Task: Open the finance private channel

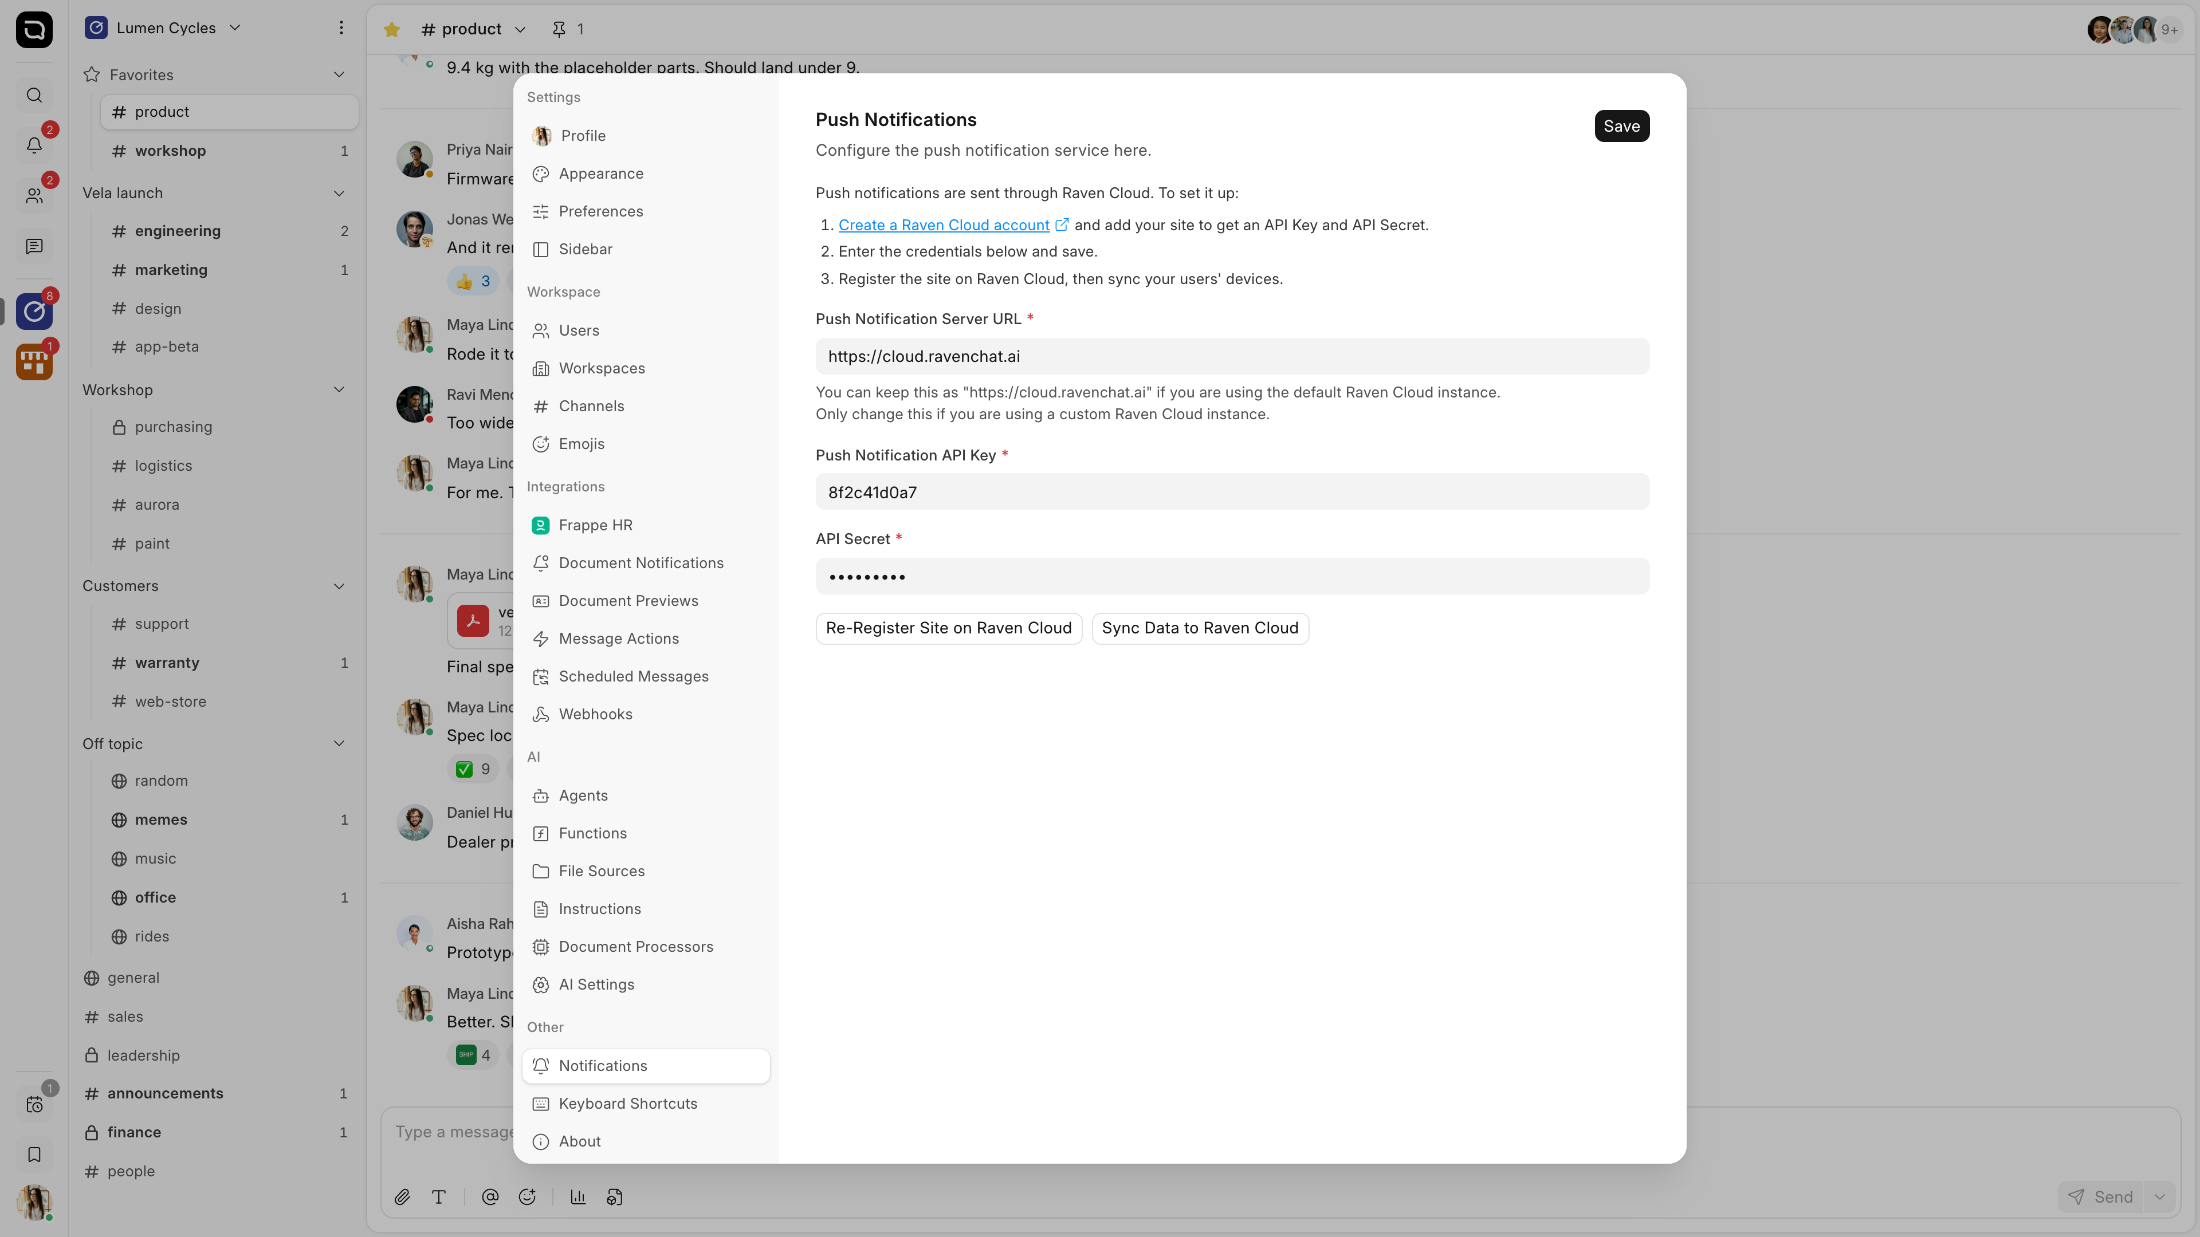Action: click(x=217, y=1132)
